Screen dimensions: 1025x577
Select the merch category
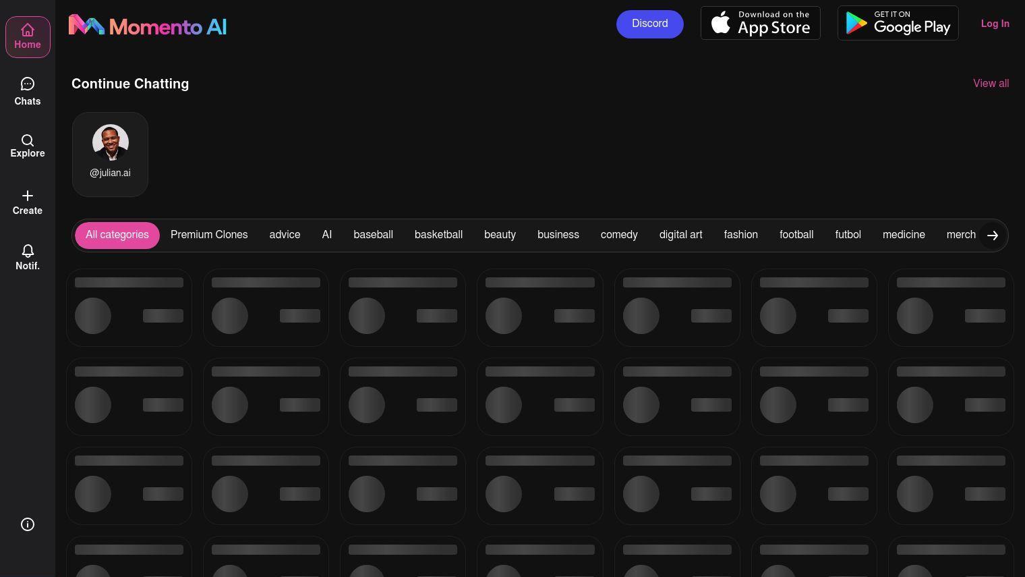pos(961,235)
